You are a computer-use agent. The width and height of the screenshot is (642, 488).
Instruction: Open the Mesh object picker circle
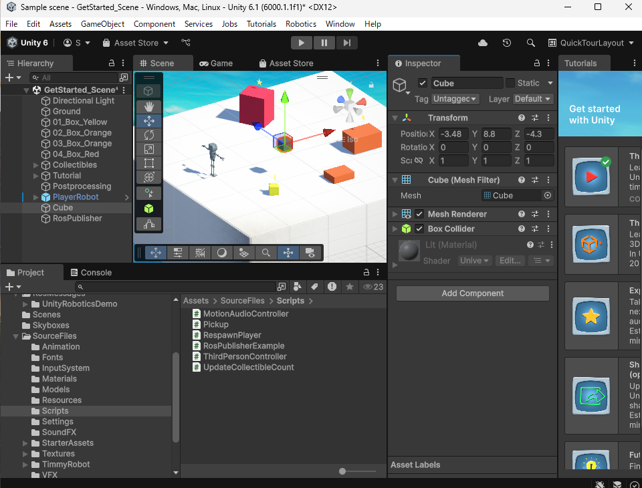pos(548,195)
